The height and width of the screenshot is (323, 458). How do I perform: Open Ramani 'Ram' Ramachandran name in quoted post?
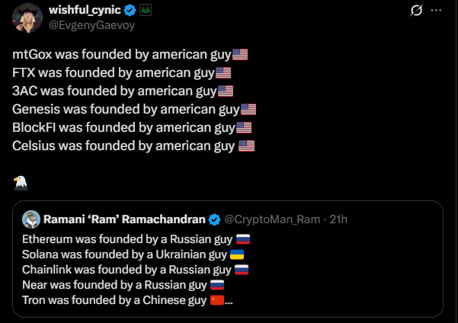click(124, 219)
